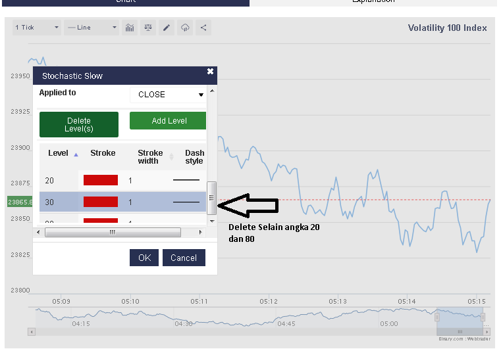Viewport: 503px width, 349px height.
Task: Click the 05:12 time axis label
Action: pyautogui.click(x=269, y=301)
